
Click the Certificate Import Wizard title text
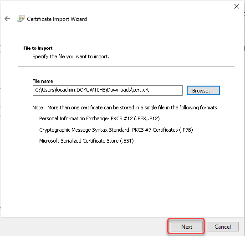pos(57,19)
